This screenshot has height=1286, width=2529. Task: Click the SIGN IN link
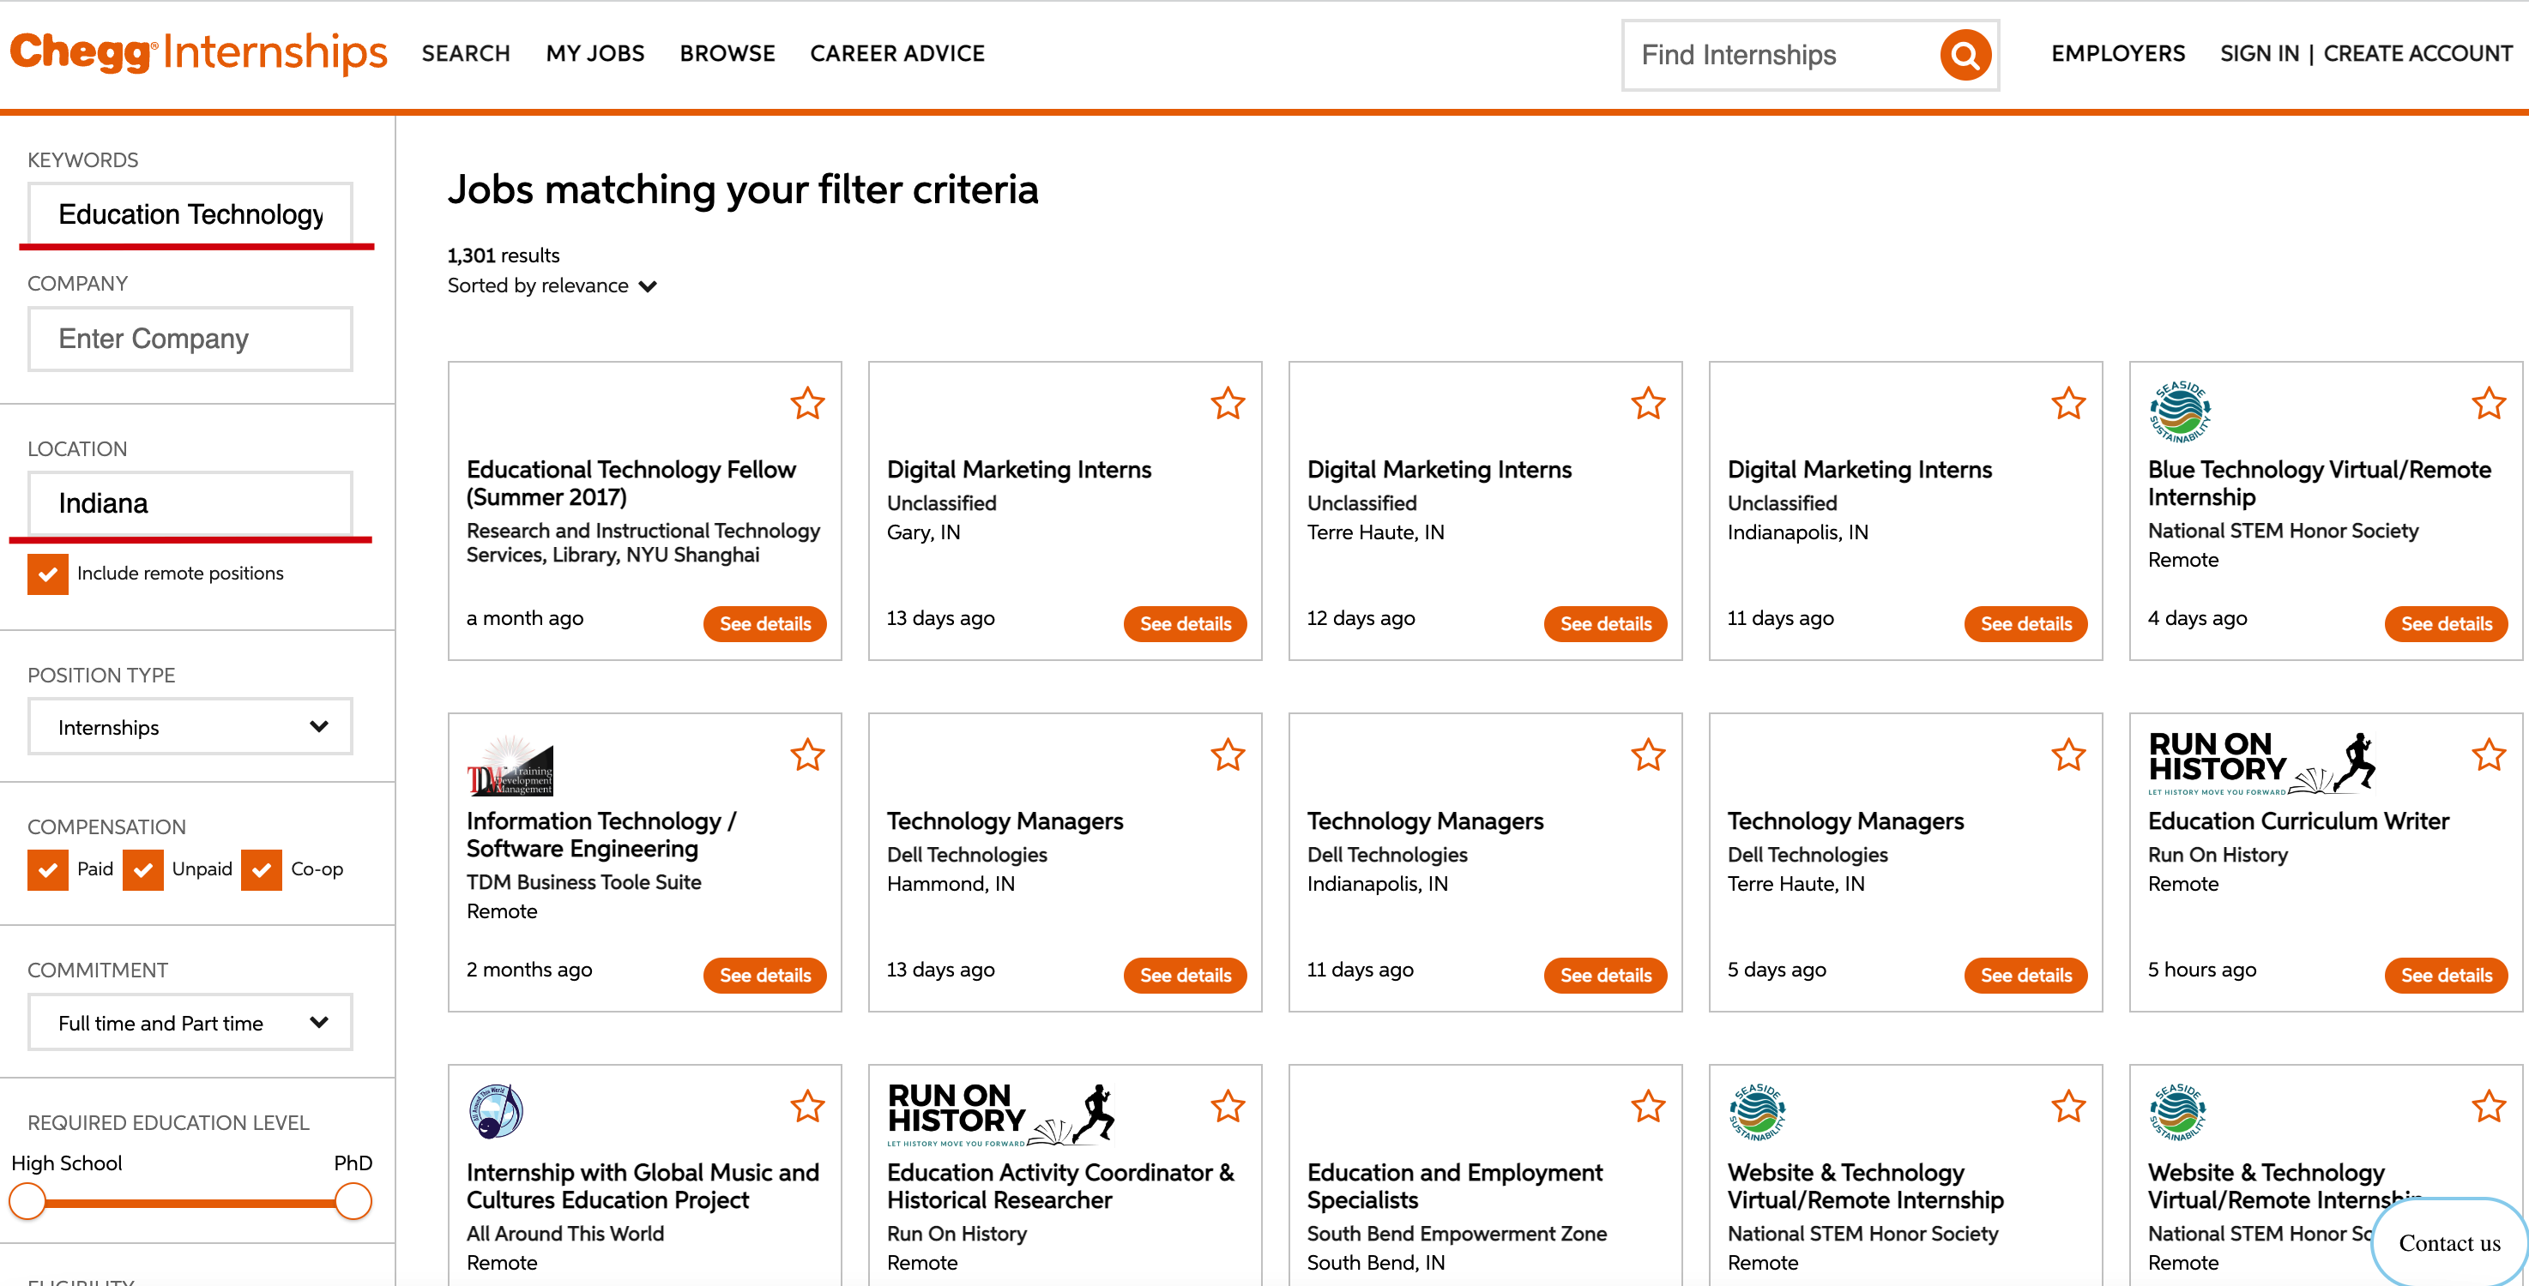point(2259,53)
